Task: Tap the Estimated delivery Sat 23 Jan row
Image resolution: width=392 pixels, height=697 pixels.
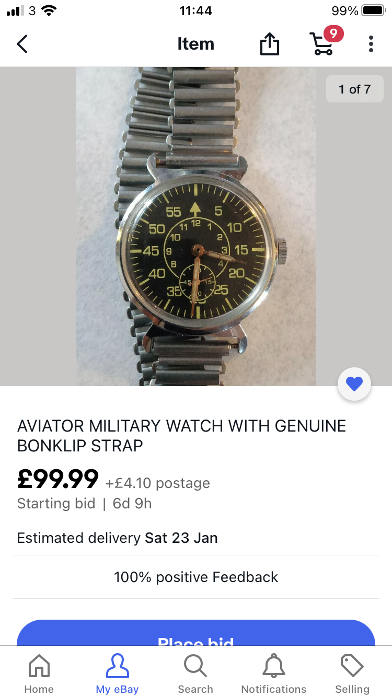Action: click(118, 538)
